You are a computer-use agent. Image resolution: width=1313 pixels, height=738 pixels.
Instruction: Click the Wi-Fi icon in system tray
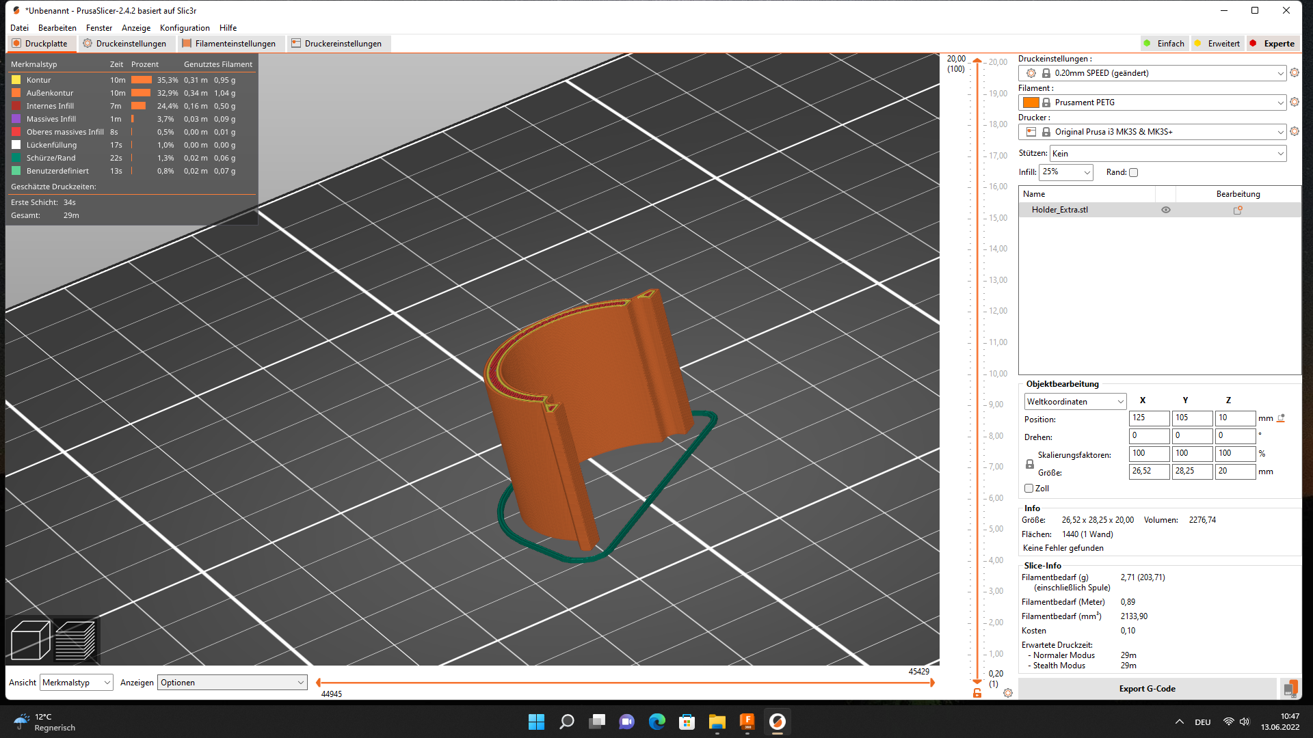(1228, 722)
